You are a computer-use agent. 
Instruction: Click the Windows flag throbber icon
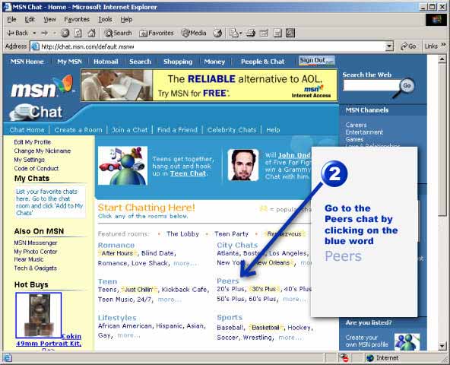point(436,20)
